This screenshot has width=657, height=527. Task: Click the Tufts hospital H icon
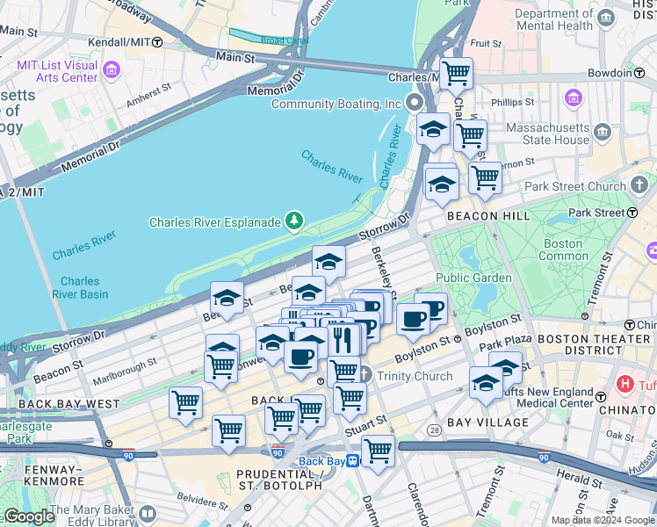[x=625, y=384]
